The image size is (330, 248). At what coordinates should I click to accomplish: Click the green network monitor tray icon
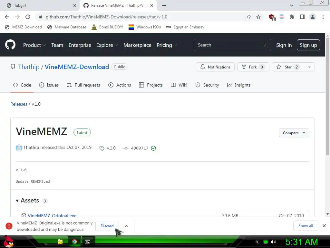[x=266, y=242]
